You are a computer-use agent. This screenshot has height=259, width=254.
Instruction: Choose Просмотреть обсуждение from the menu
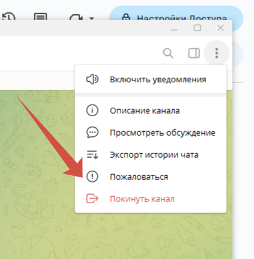pyautogui.click(x=150, y=132)
